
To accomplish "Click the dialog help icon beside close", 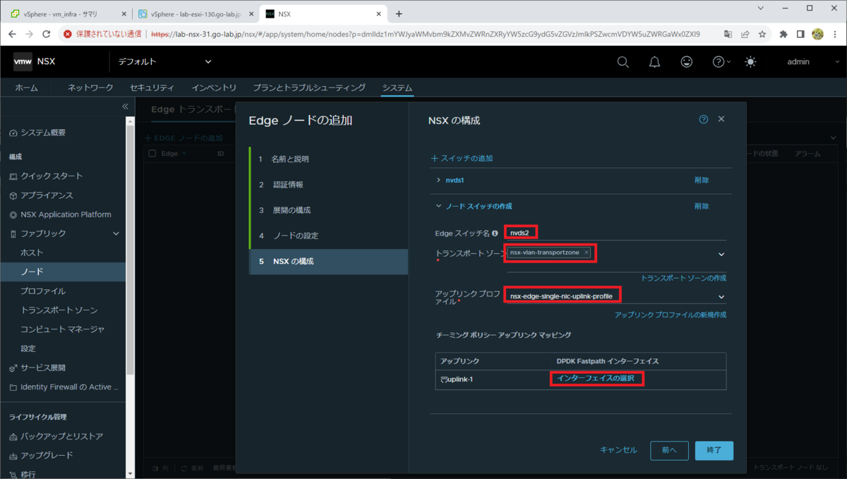I will [x=703, y=120].
